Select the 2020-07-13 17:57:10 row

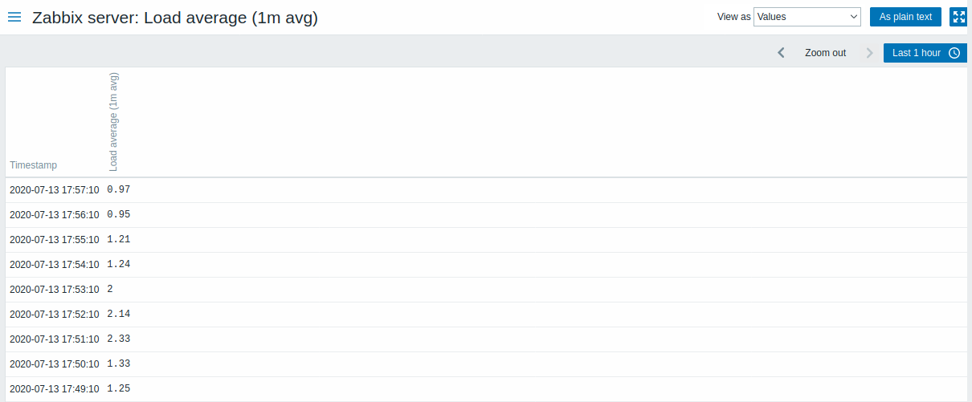coord(486,190)
